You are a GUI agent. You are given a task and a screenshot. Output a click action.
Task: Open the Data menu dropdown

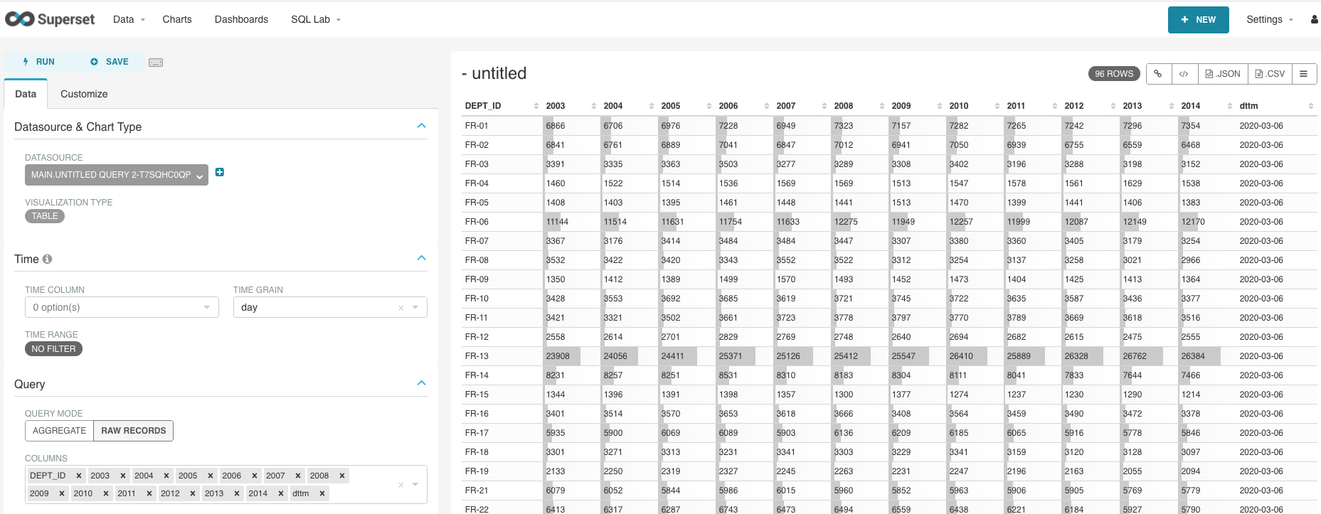[x=129, y=19]
